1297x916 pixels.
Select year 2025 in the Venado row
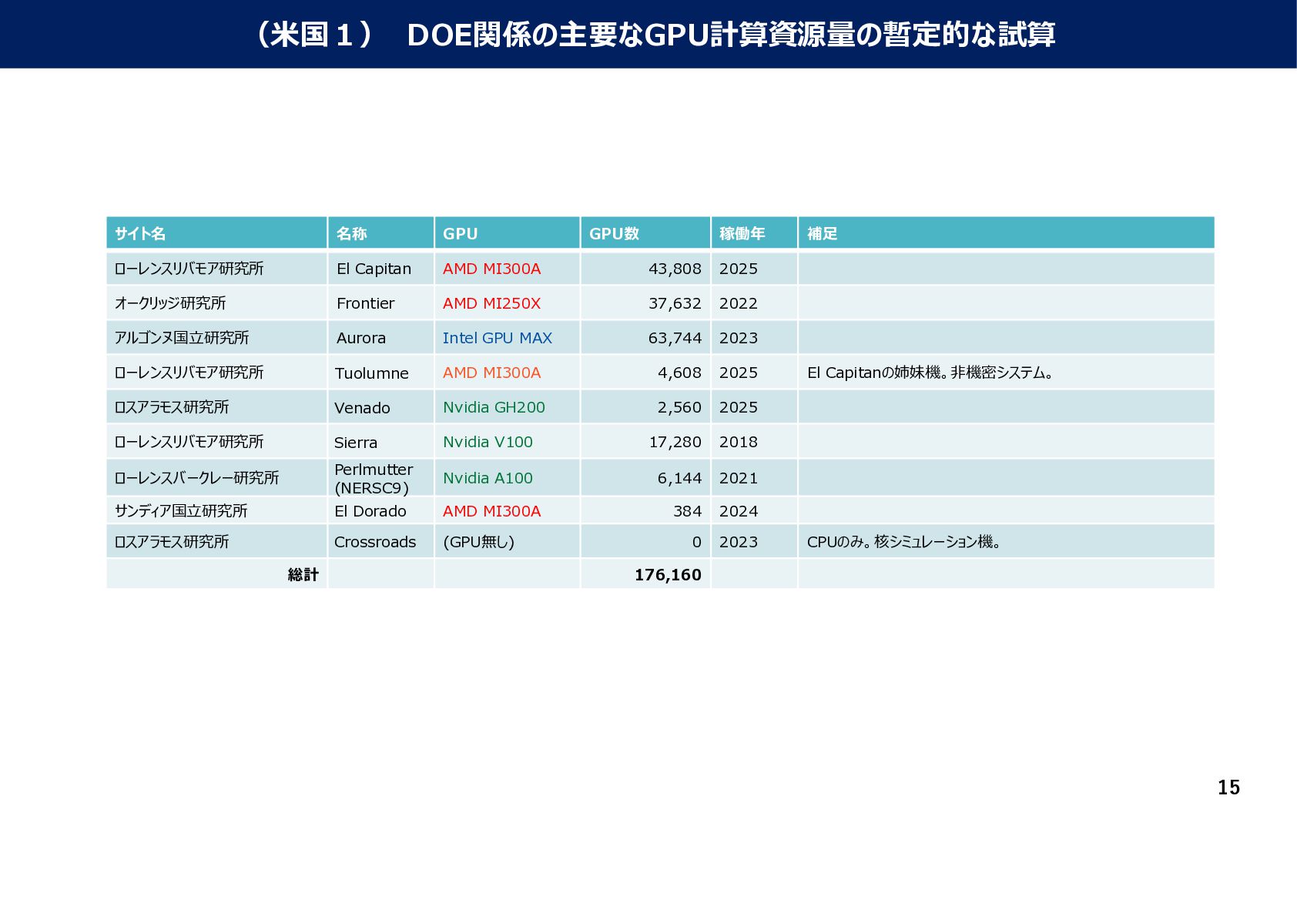(739, 407)
